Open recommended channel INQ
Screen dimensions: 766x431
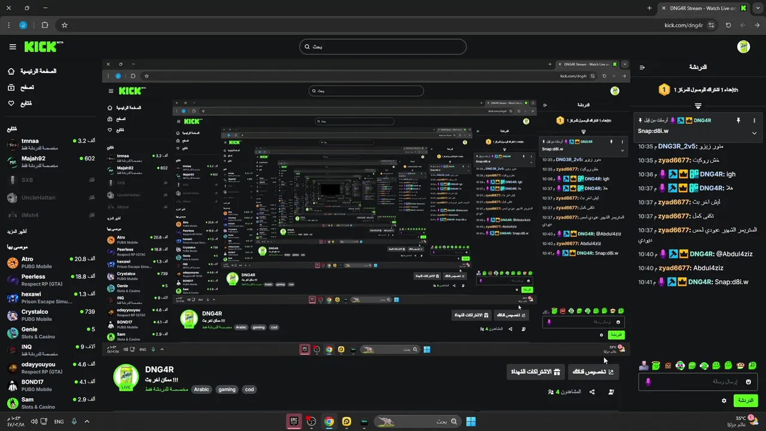click(51, 350)
